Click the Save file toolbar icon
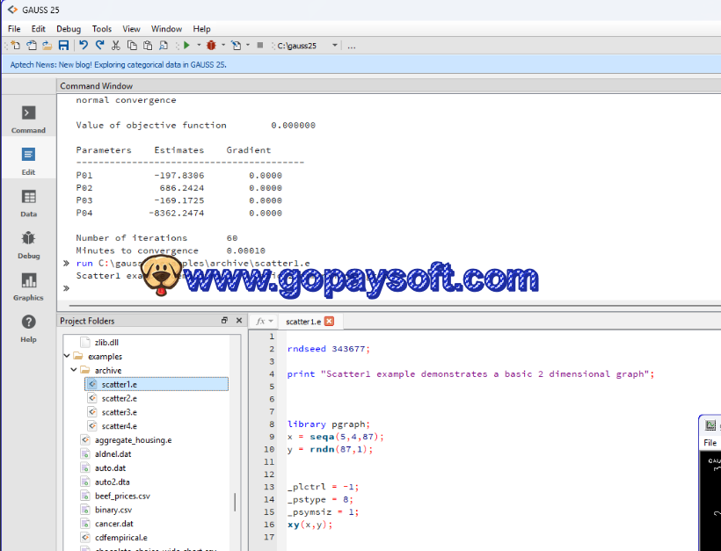 coord(63,45)
